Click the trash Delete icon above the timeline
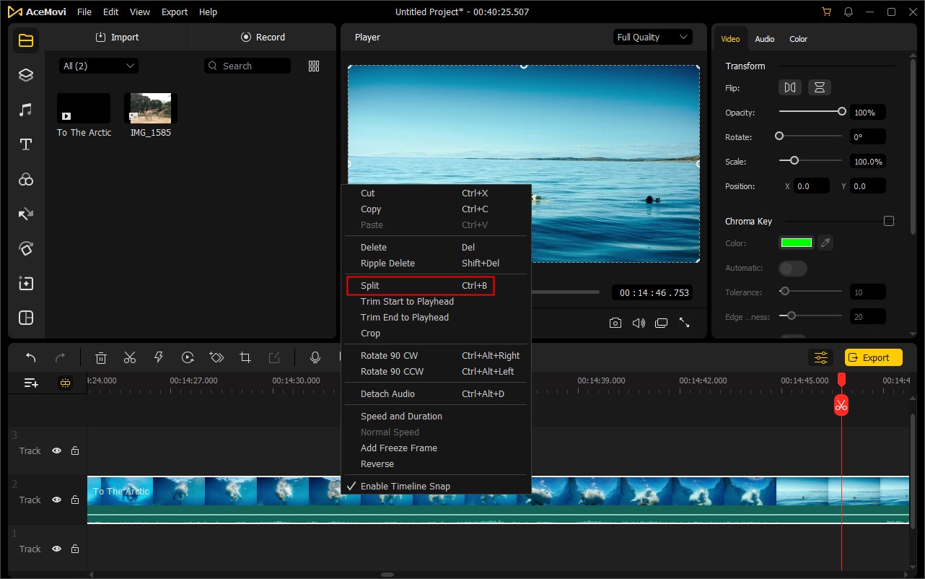 click(x=100, y=357)
